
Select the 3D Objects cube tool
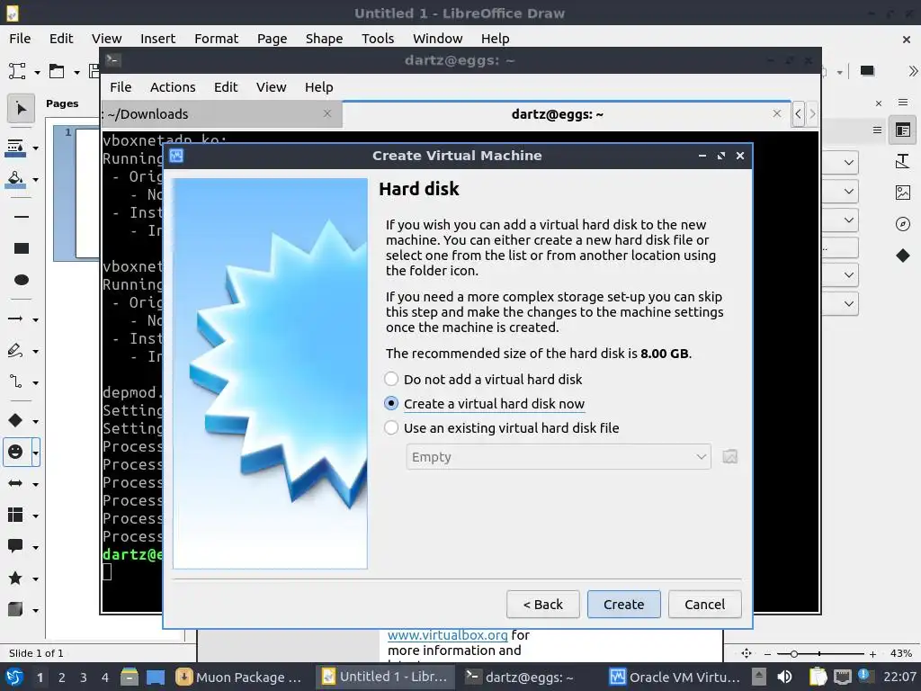[x=16, y=609]
